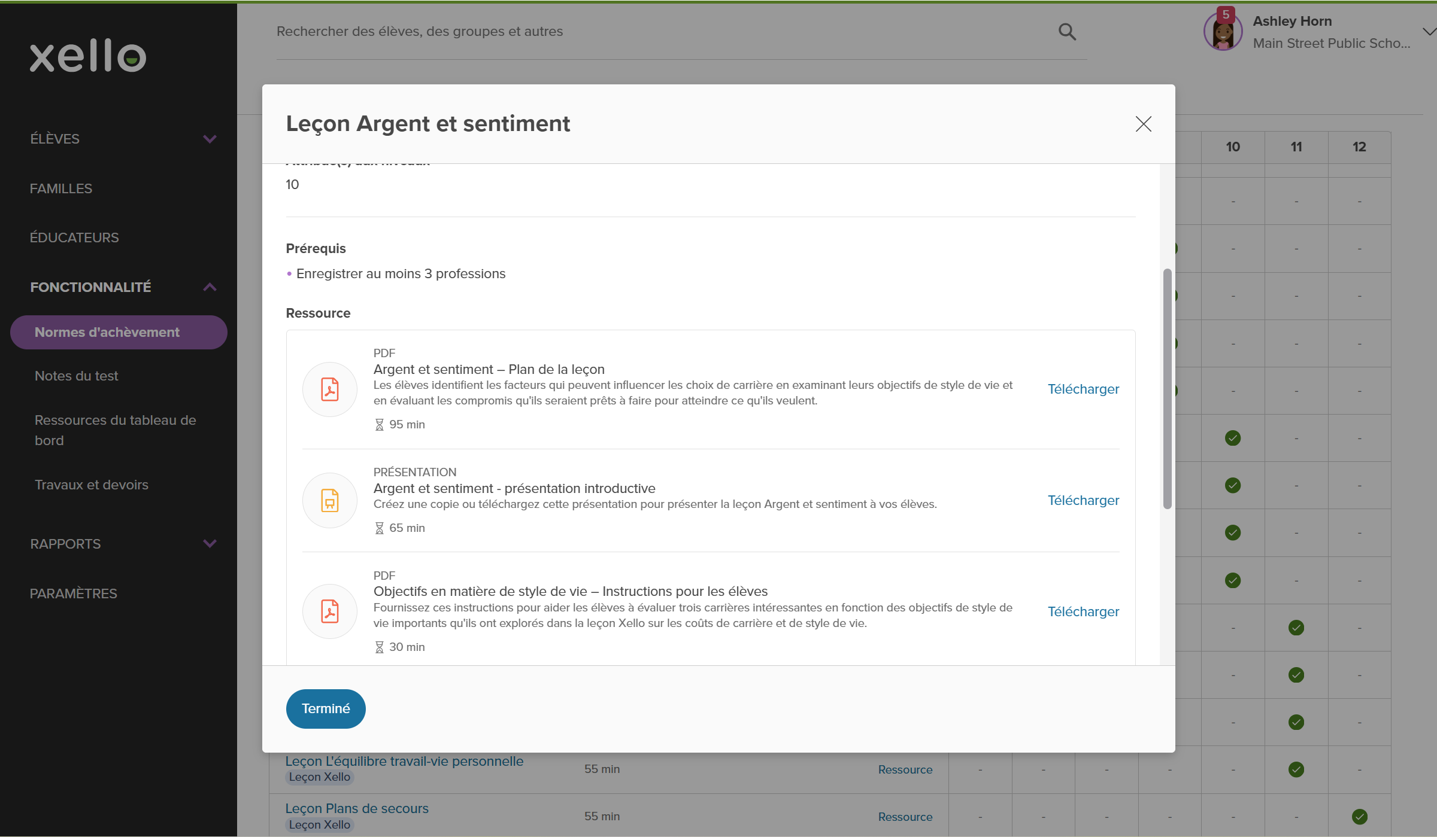Viewport: 1437px width, 837px height.
Task: Expand the account dropdown arrow beside Ashley Horn
Action: click(1429, 32)
